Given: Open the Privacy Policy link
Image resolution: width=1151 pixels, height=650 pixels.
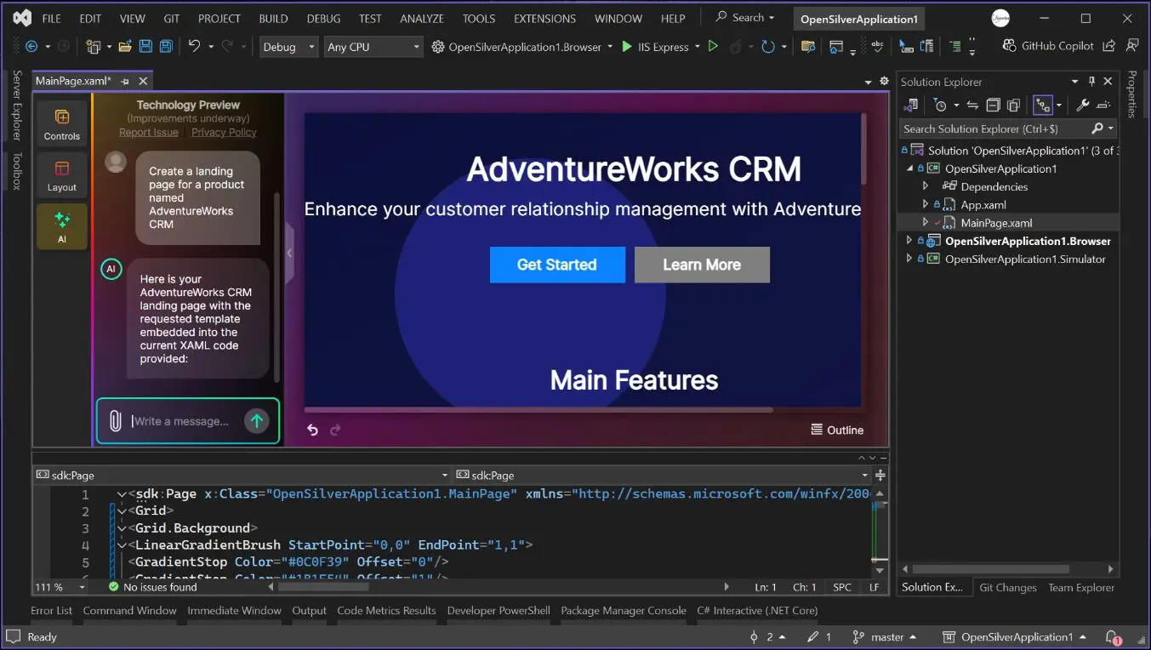Looking at the screenshot, I should tap(224, 132).
